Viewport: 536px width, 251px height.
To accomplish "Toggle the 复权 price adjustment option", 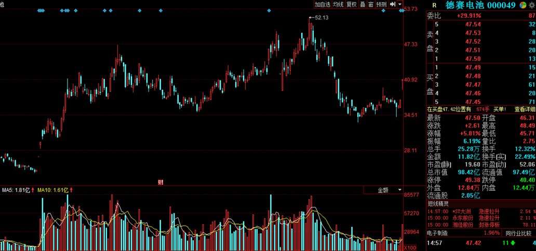I will pos(352,4).
